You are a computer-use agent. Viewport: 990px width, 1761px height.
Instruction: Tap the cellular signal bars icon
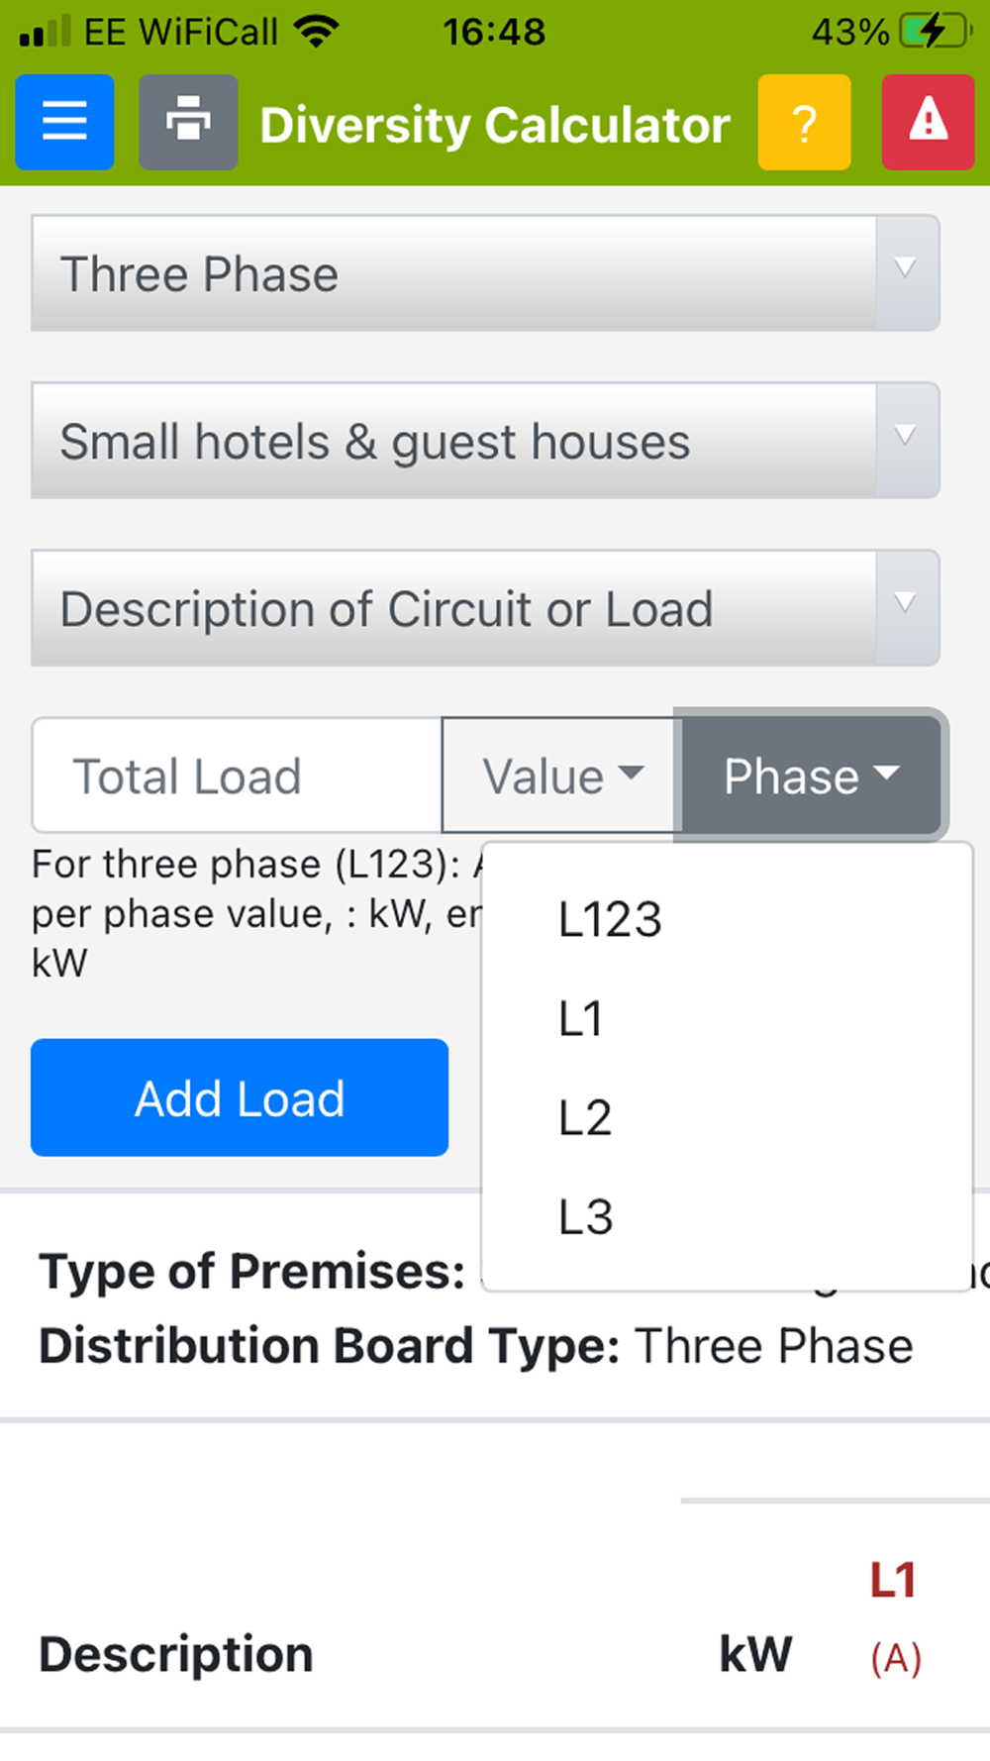tap(46, 32)
